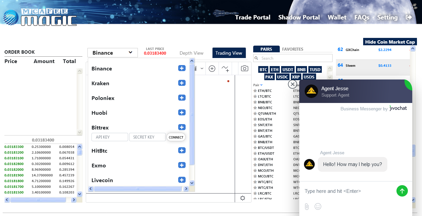
Task: Filter pairs by TUSD
Action: tap(315, 69)
